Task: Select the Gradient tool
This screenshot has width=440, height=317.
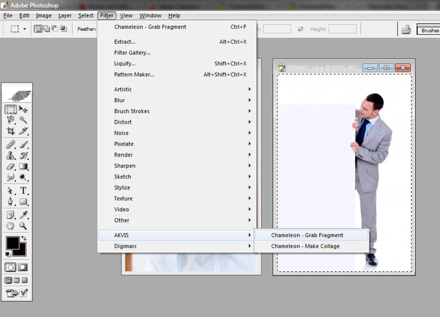Action: (x=23, y=166)
